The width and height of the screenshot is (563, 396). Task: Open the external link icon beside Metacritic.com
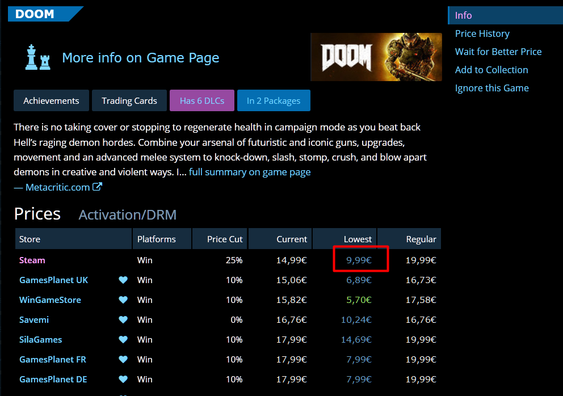97,187
